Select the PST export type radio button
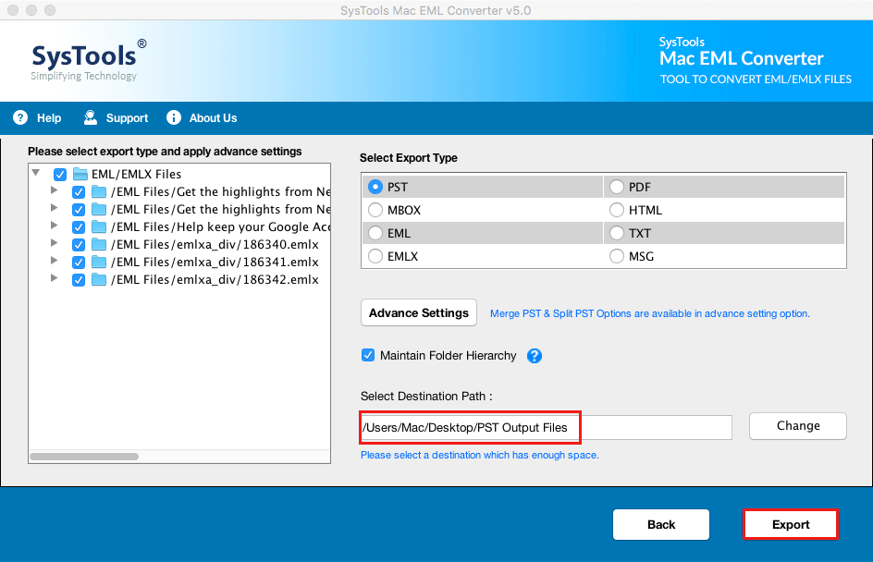The image size is (873, 562). coord(375,187)
